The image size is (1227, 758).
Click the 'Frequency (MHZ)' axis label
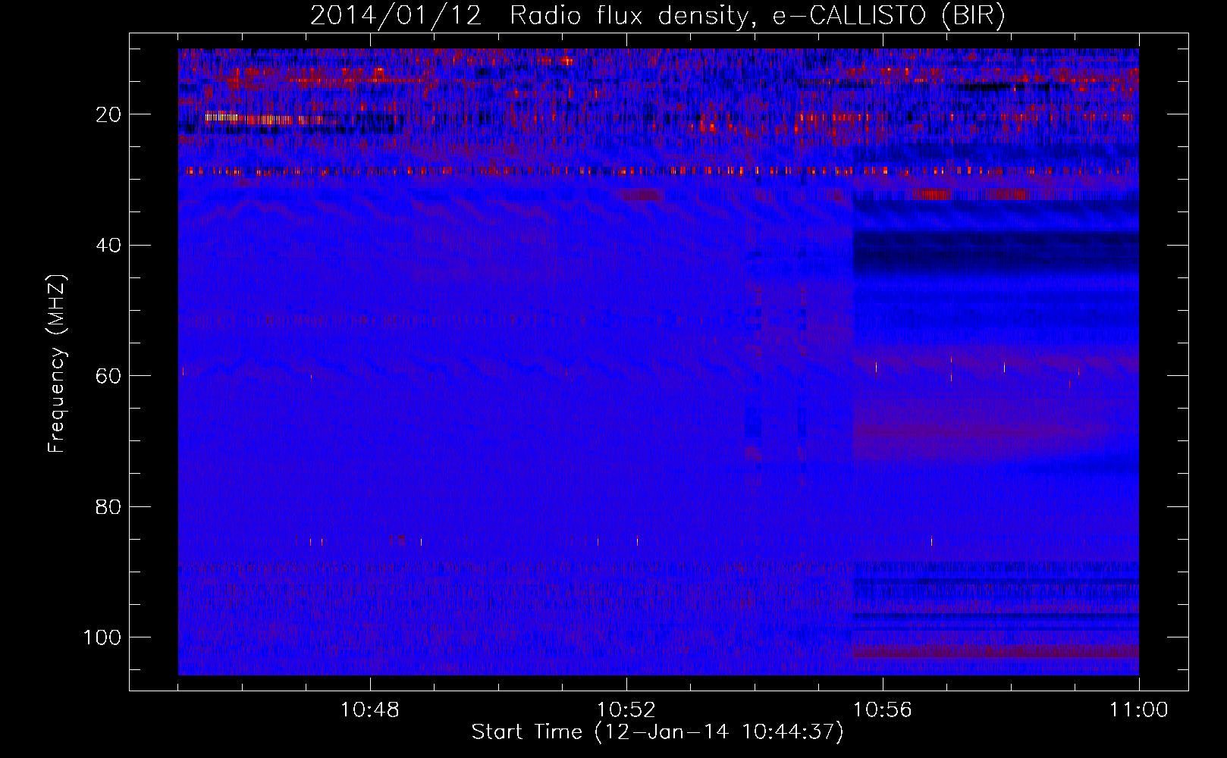(x=58, y=363)
